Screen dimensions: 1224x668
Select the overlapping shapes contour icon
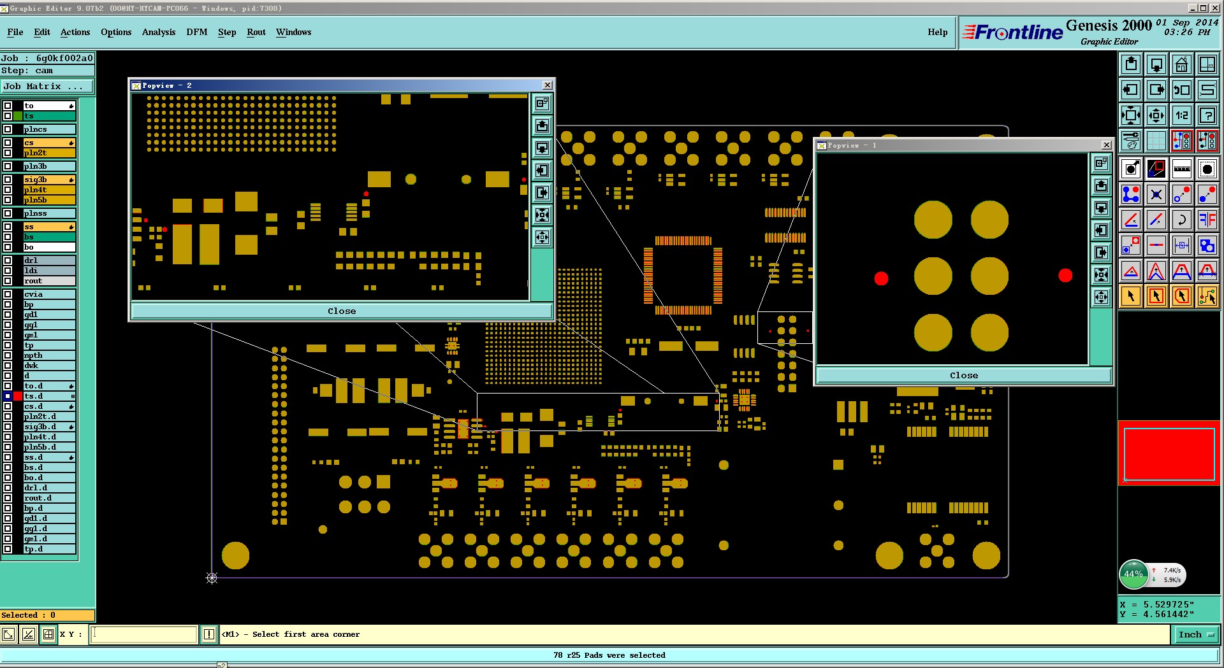click(1207, 245)
